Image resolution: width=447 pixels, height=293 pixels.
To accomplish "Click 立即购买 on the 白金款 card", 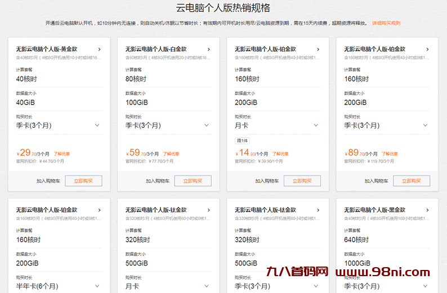I will click(x=193, y=181).
